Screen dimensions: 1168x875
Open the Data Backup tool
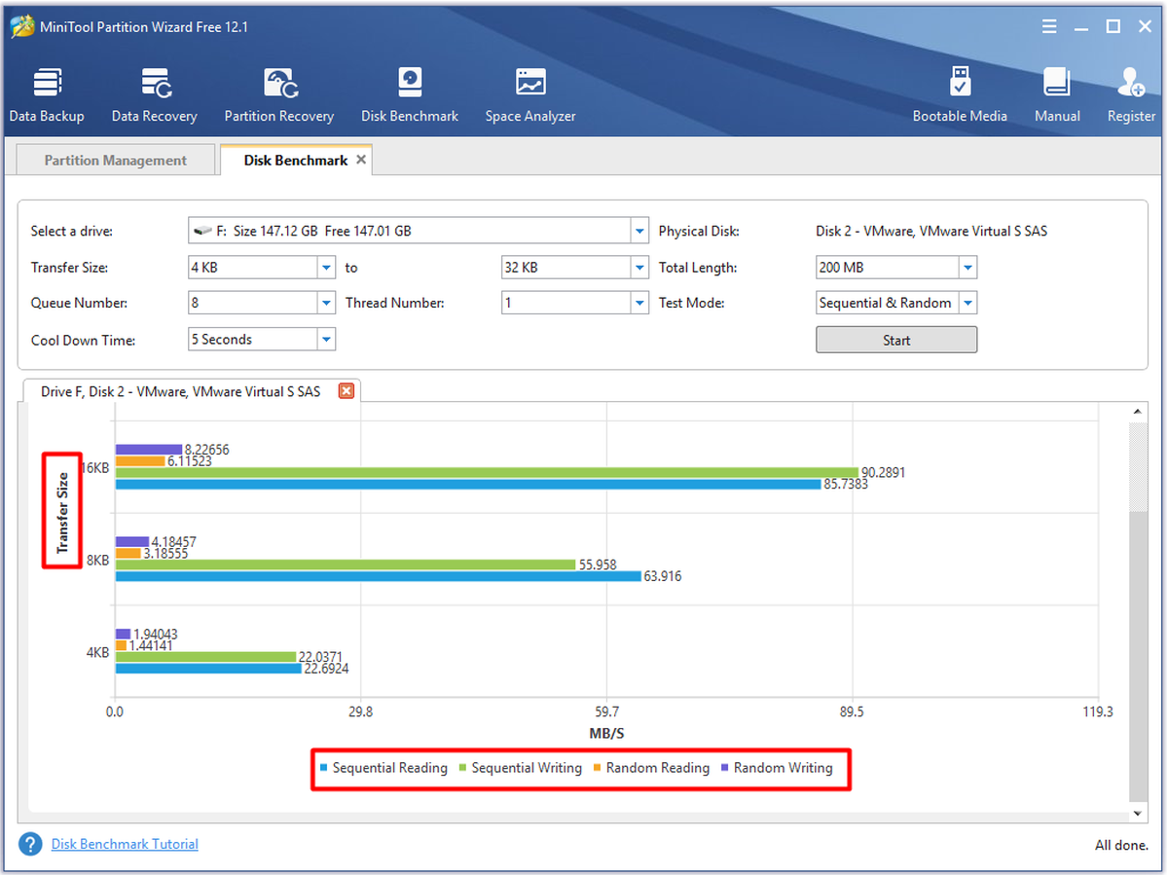[x=47, y=95]
